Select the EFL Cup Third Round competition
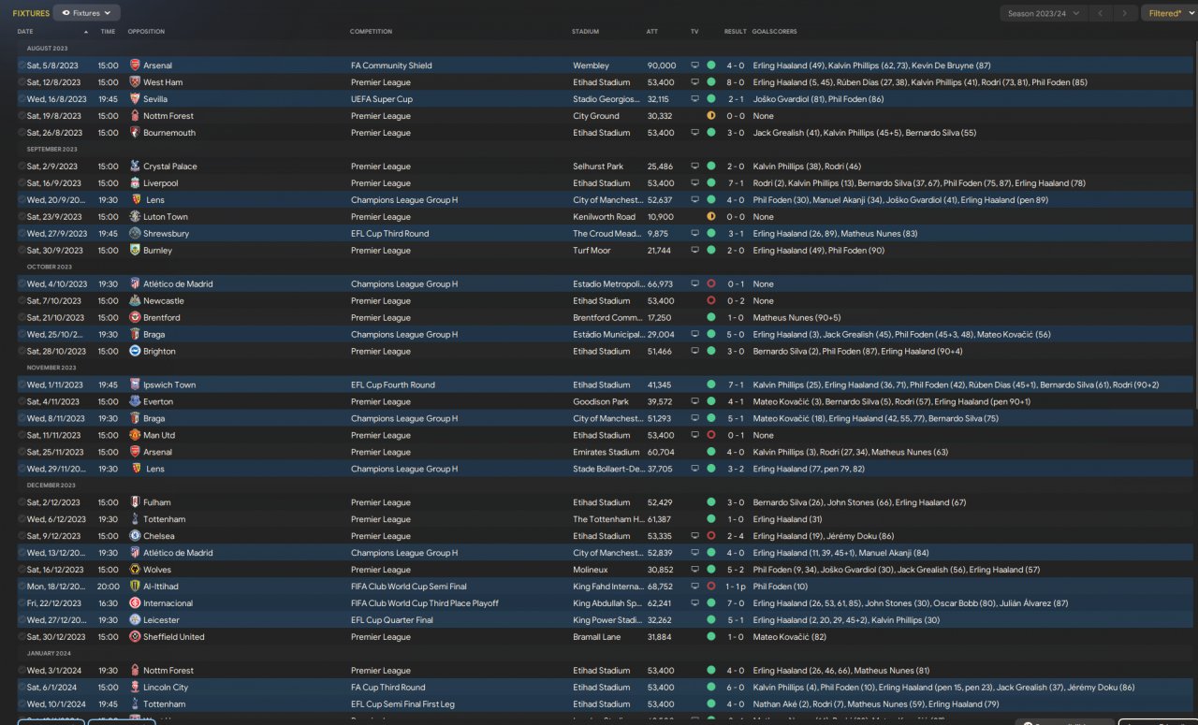 click(389, 234)
